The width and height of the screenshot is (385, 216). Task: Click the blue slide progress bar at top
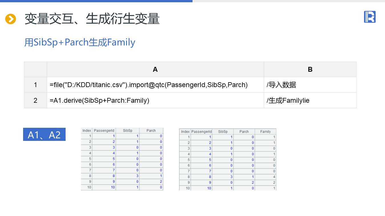click(96, 1)
